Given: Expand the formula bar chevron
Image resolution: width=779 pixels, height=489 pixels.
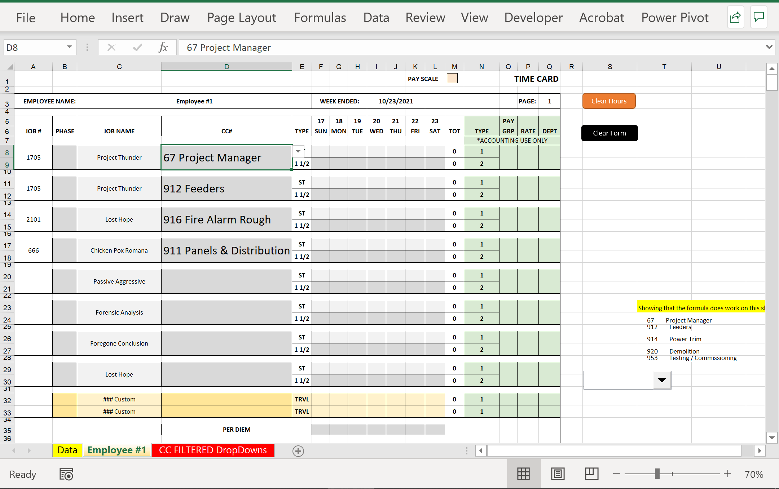Looking at the screenshot, I should point(769,47).
